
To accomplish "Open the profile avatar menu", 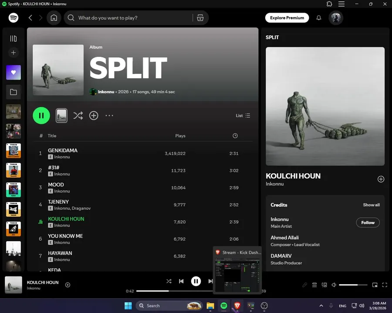I will [x=336, y=18].
